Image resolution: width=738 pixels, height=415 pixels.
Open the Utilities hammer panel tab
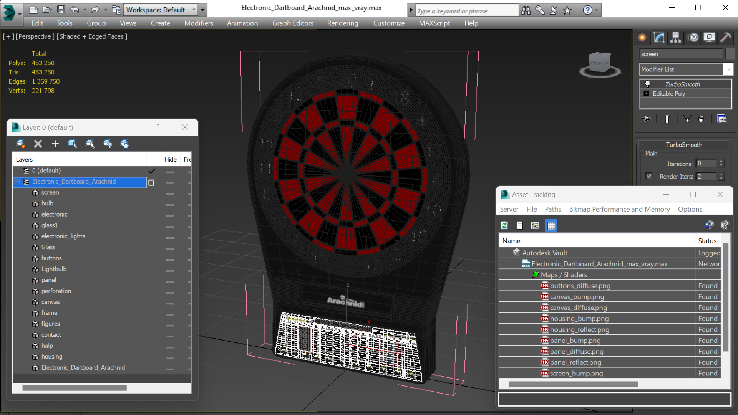(726, 38)
